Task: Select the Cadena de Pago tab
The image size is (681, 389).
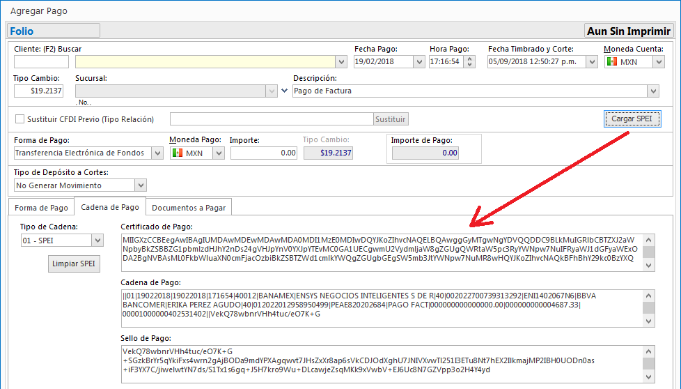Action: point(109,207)
